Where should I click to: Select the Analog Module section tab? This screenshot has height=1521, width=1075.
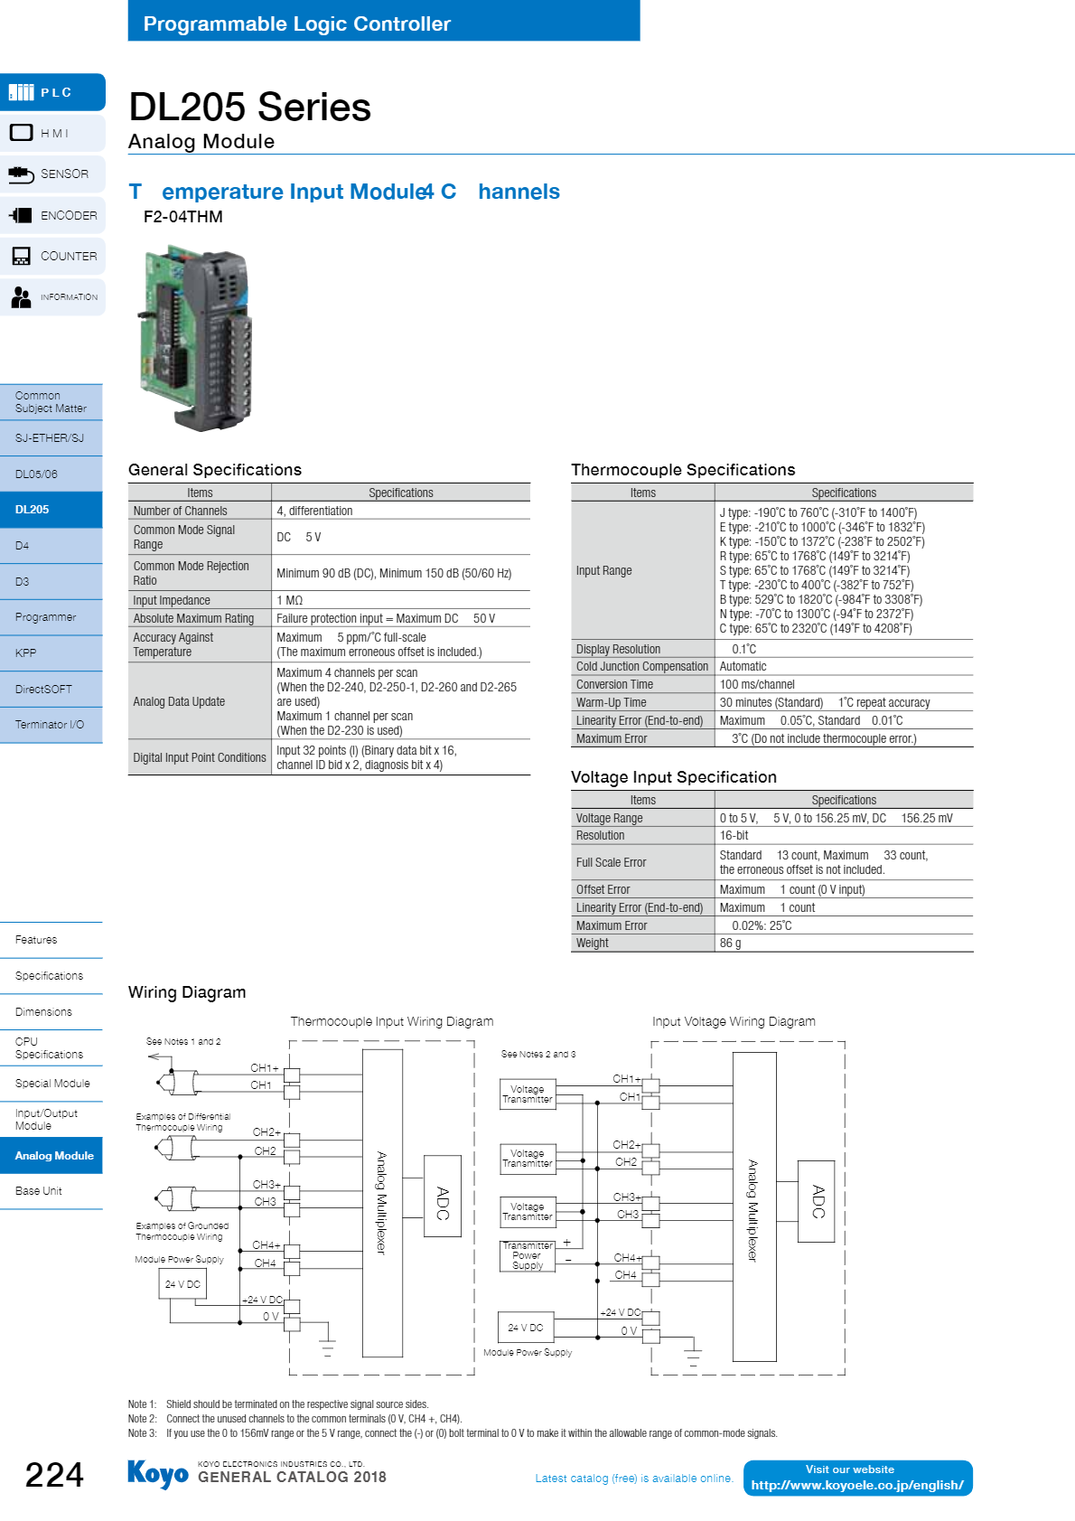[51, 1156]
